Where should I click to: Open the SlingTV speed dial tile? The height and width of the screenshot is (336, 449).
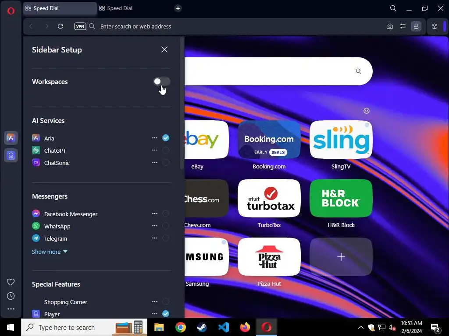(x=341, y=140)
